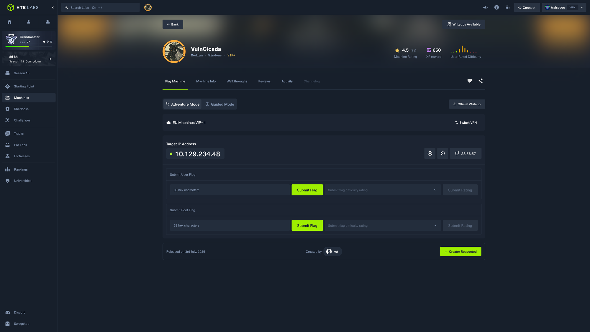Select Machines in the sidebar
Screen dimensions: 590x332
(x=29, y=98)
